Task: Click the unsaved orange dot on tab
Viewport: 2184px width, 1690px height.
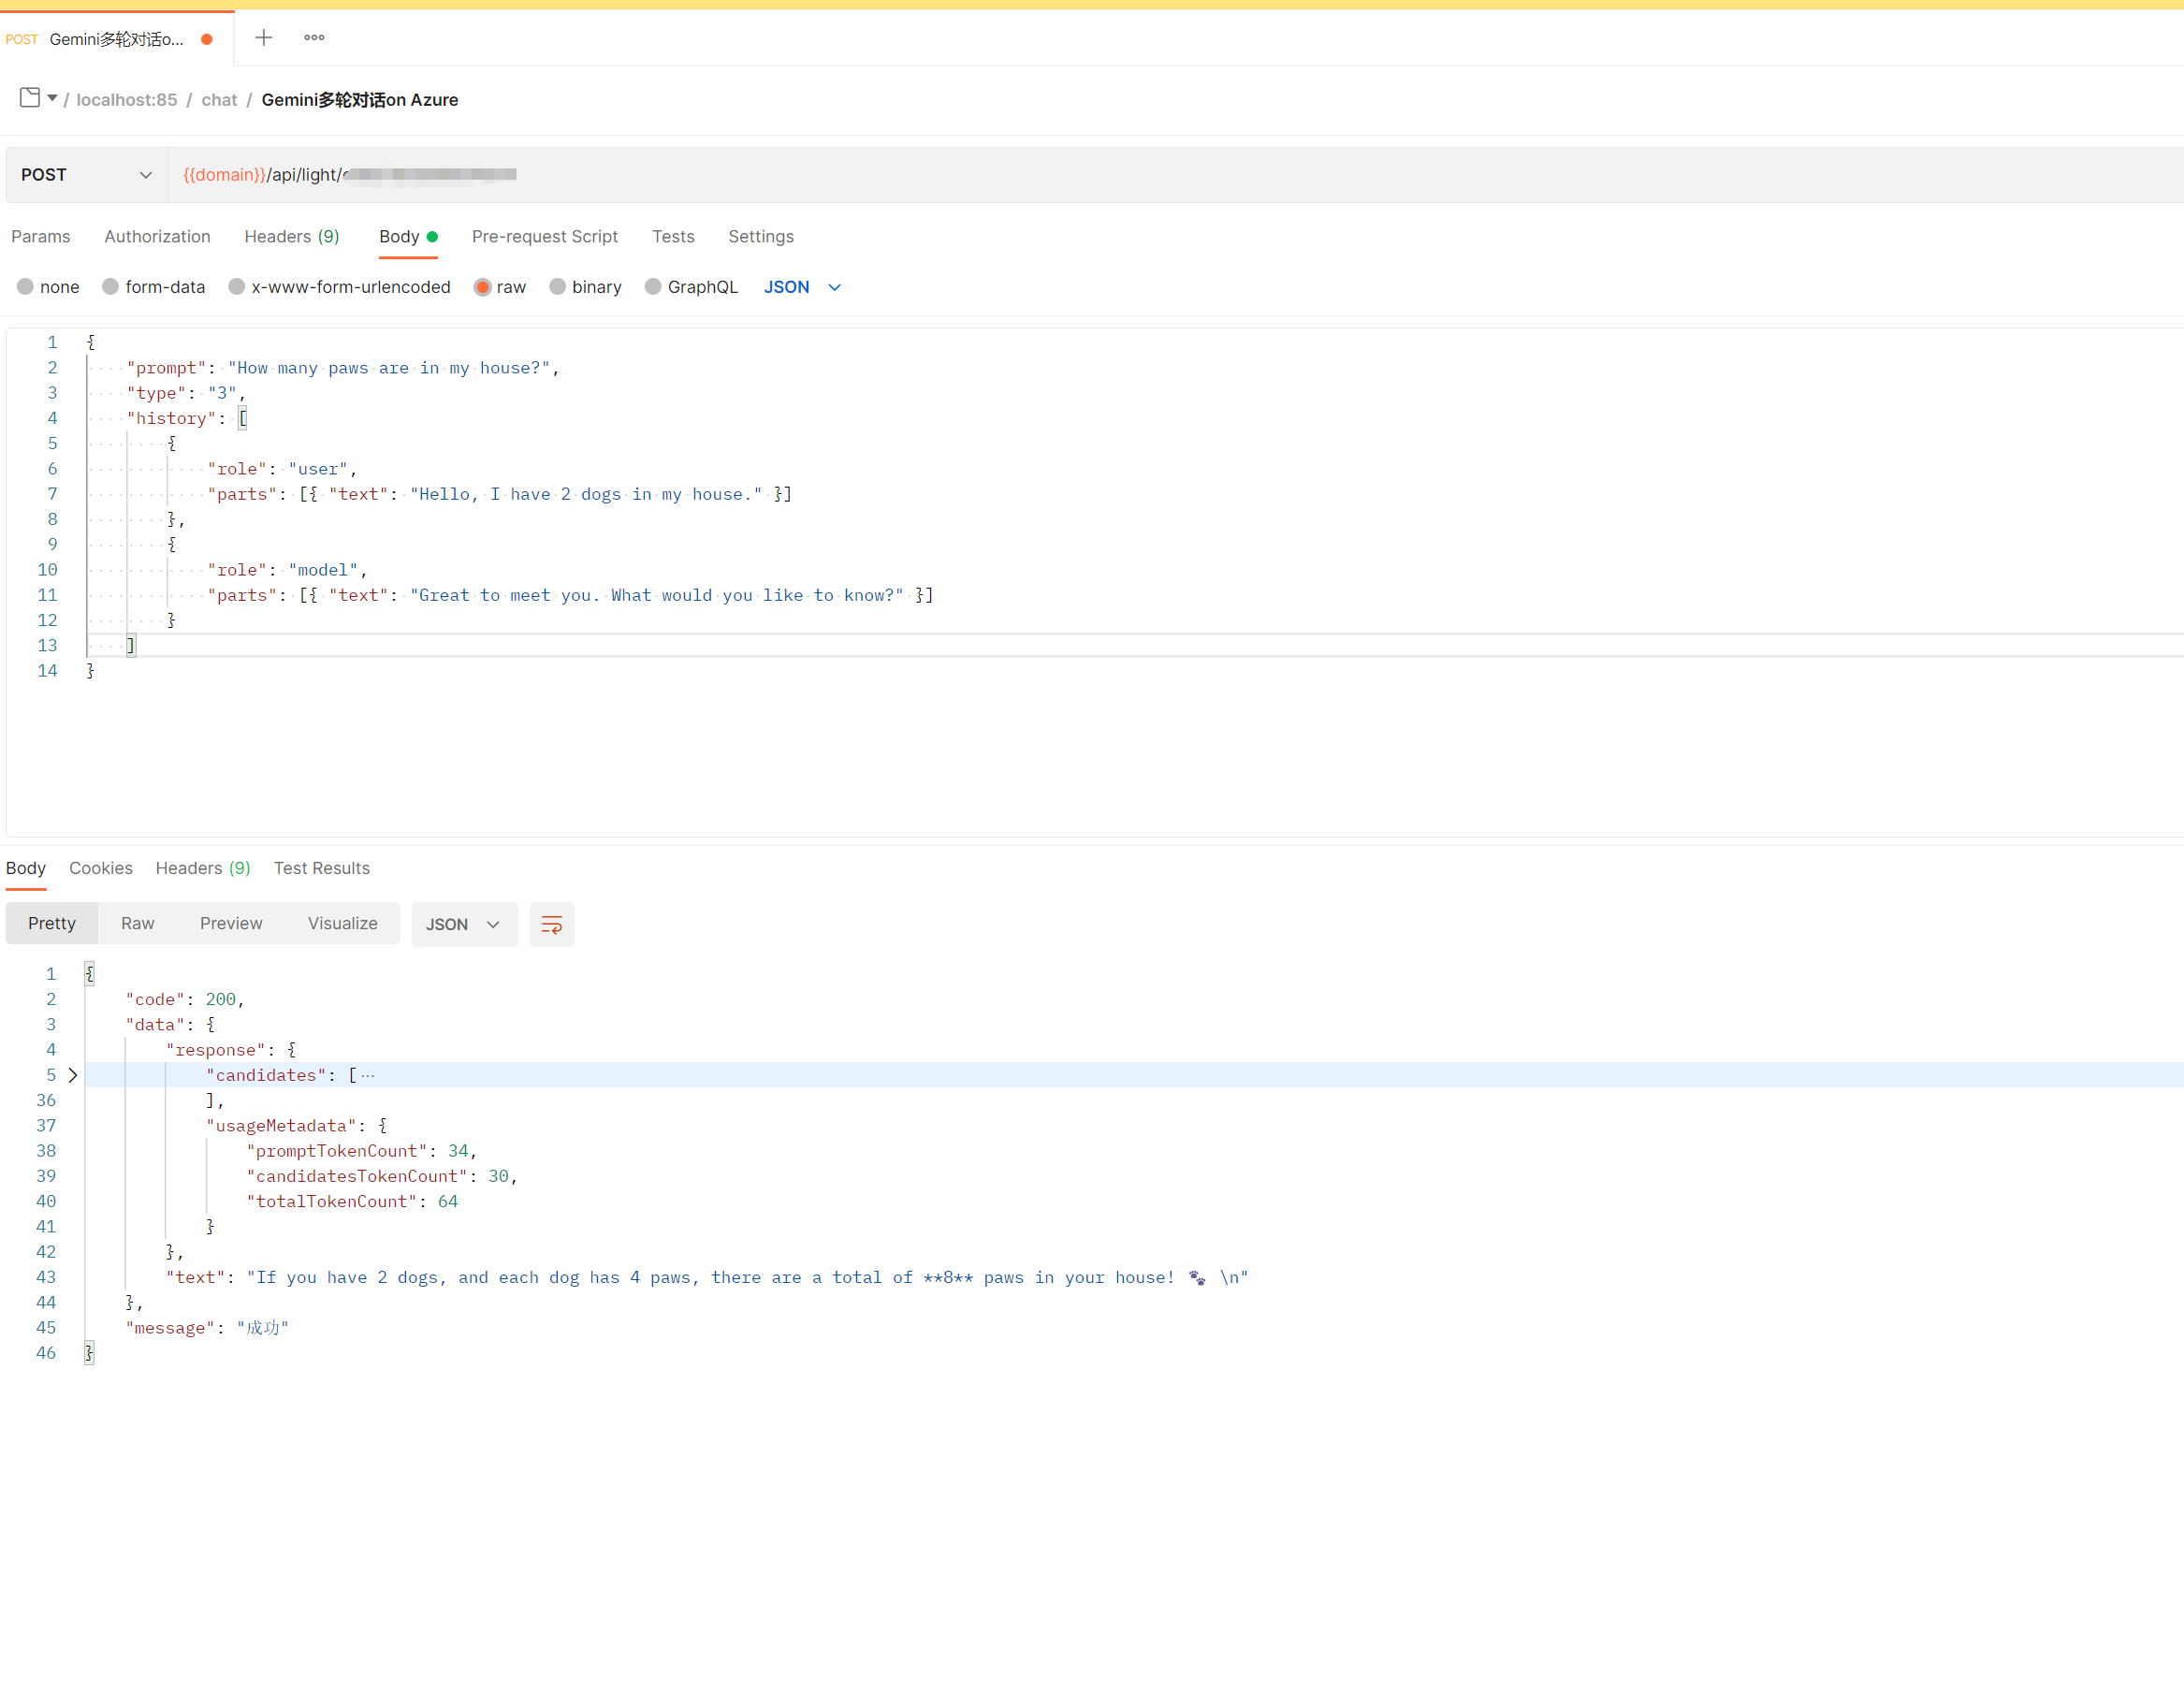Action: [207, 39]
